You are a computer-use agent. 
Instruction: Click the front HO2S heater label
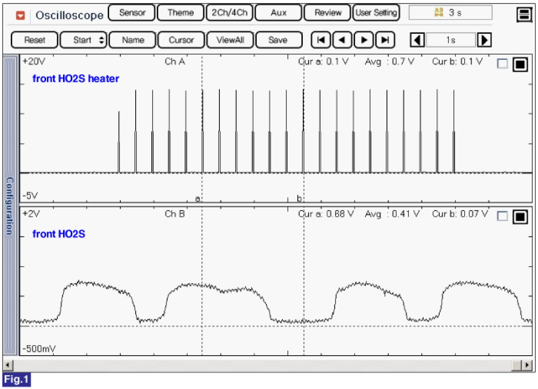pos(75,78)
